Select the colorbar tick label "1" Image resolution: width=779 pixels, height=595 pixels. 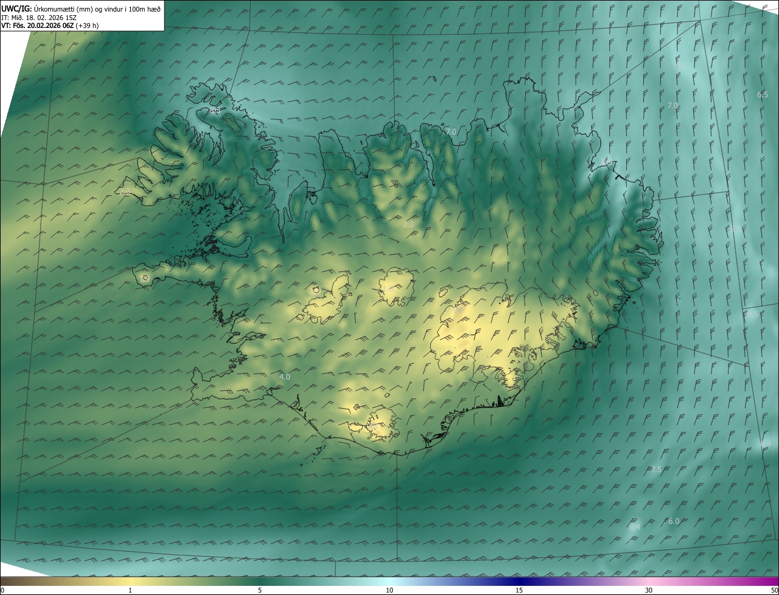tap(130, 591)
